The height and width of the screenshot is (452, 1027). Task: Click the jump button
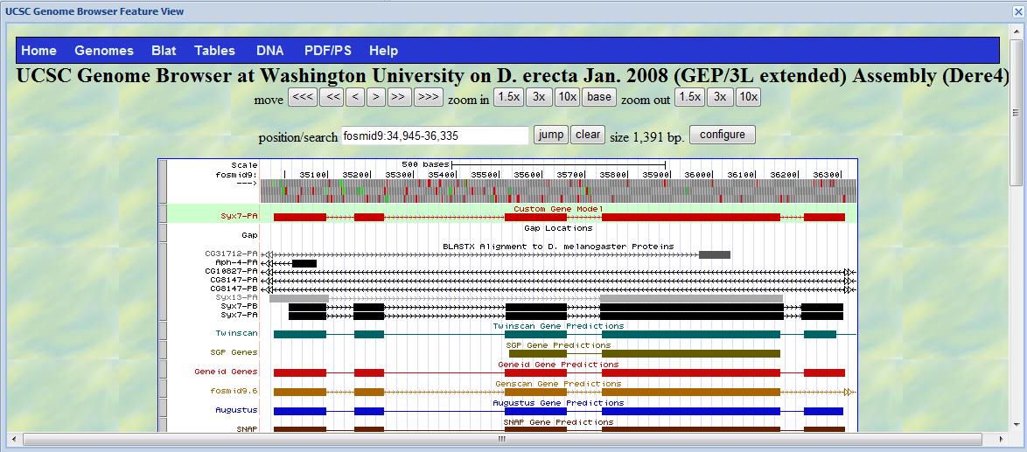551,135
